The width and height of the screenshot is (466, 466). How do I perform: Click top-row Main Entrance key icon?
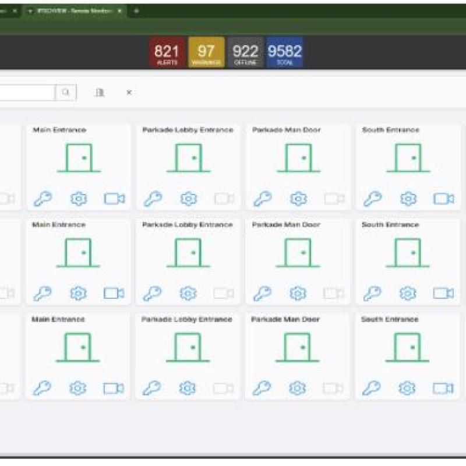pyautogui.click(x=43, y=199)
